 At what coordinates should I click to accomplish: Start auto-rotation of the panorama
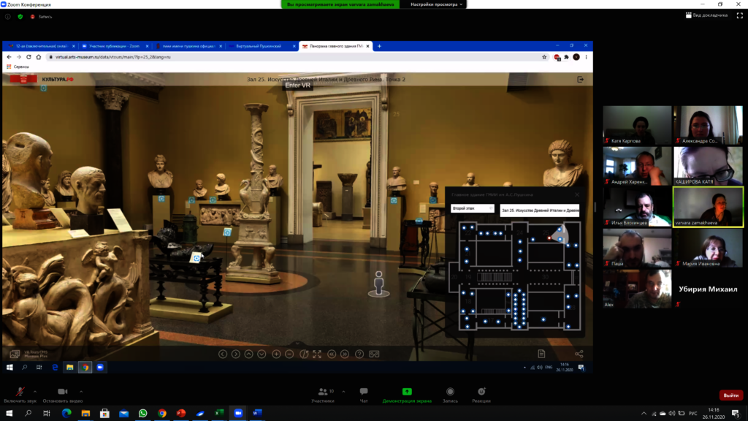(x=304, y=354)
